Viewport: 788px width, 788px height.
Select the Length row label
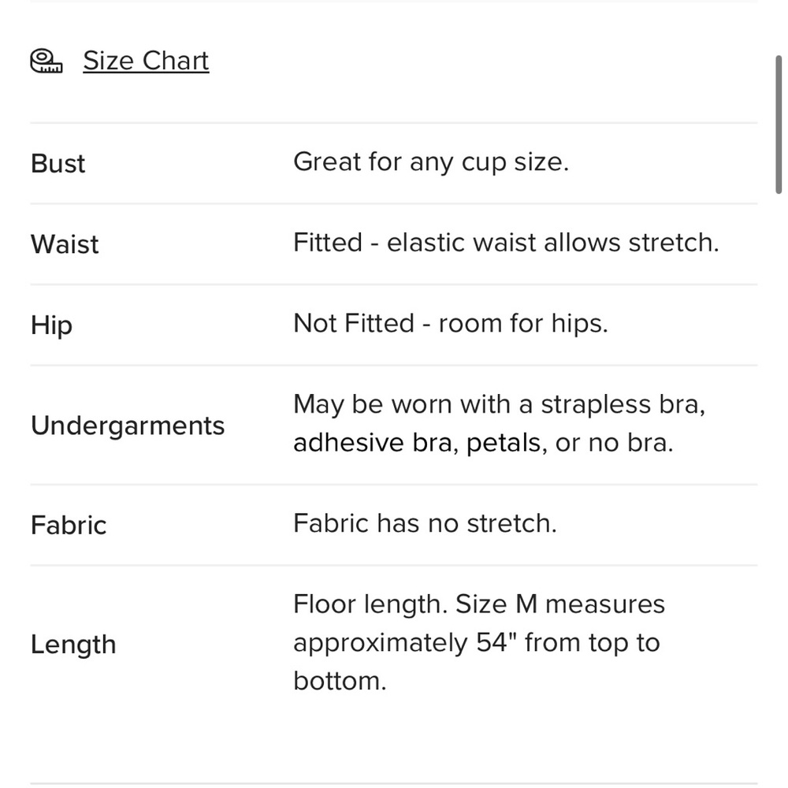tap(73, 644)
